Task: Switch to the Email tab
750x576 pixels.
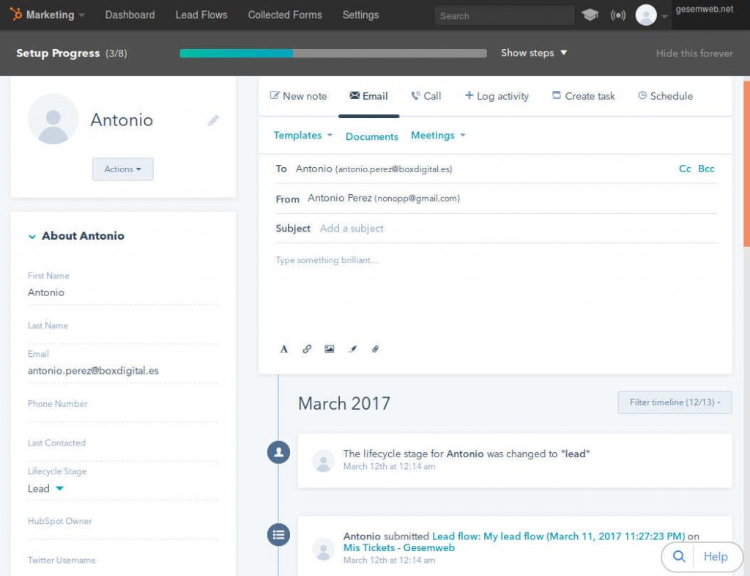Action: click(x=368, y=96)
